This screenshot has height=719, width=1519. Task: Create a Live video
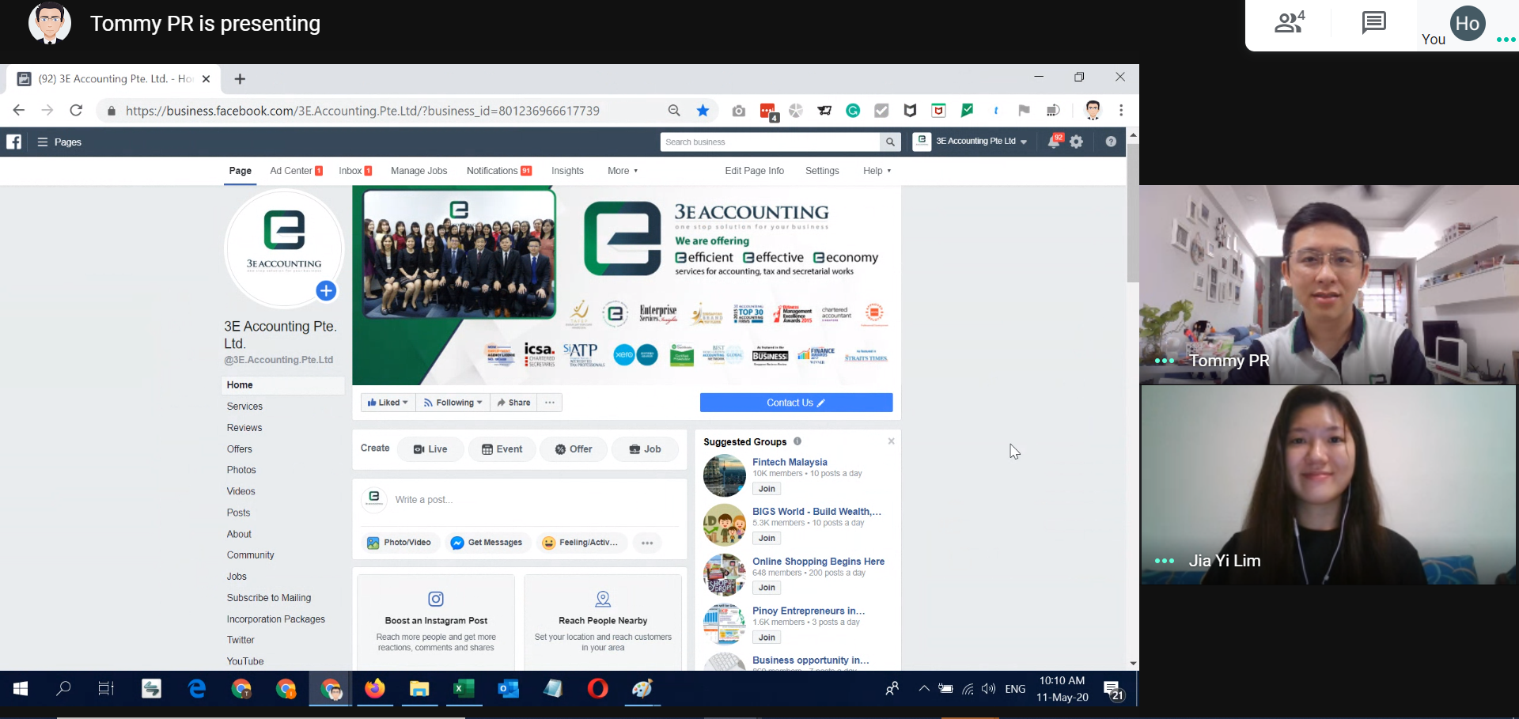[x=430, y=449]
